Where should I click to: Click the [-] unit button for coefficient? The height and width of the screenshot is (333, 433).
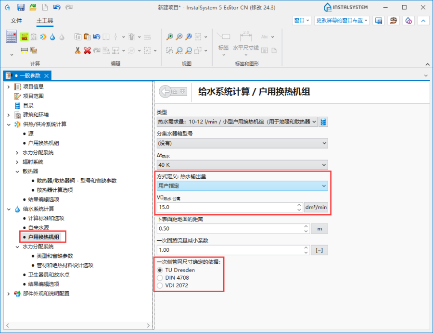click(x=319, y=250)
